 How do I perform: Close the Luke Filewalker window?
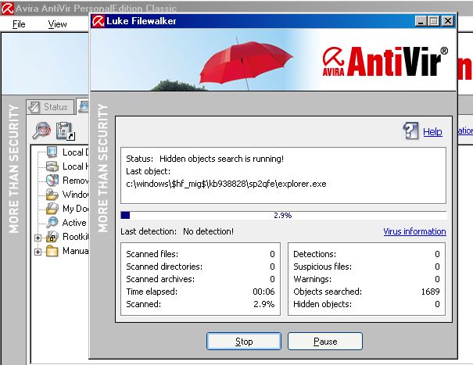[448, 21]
